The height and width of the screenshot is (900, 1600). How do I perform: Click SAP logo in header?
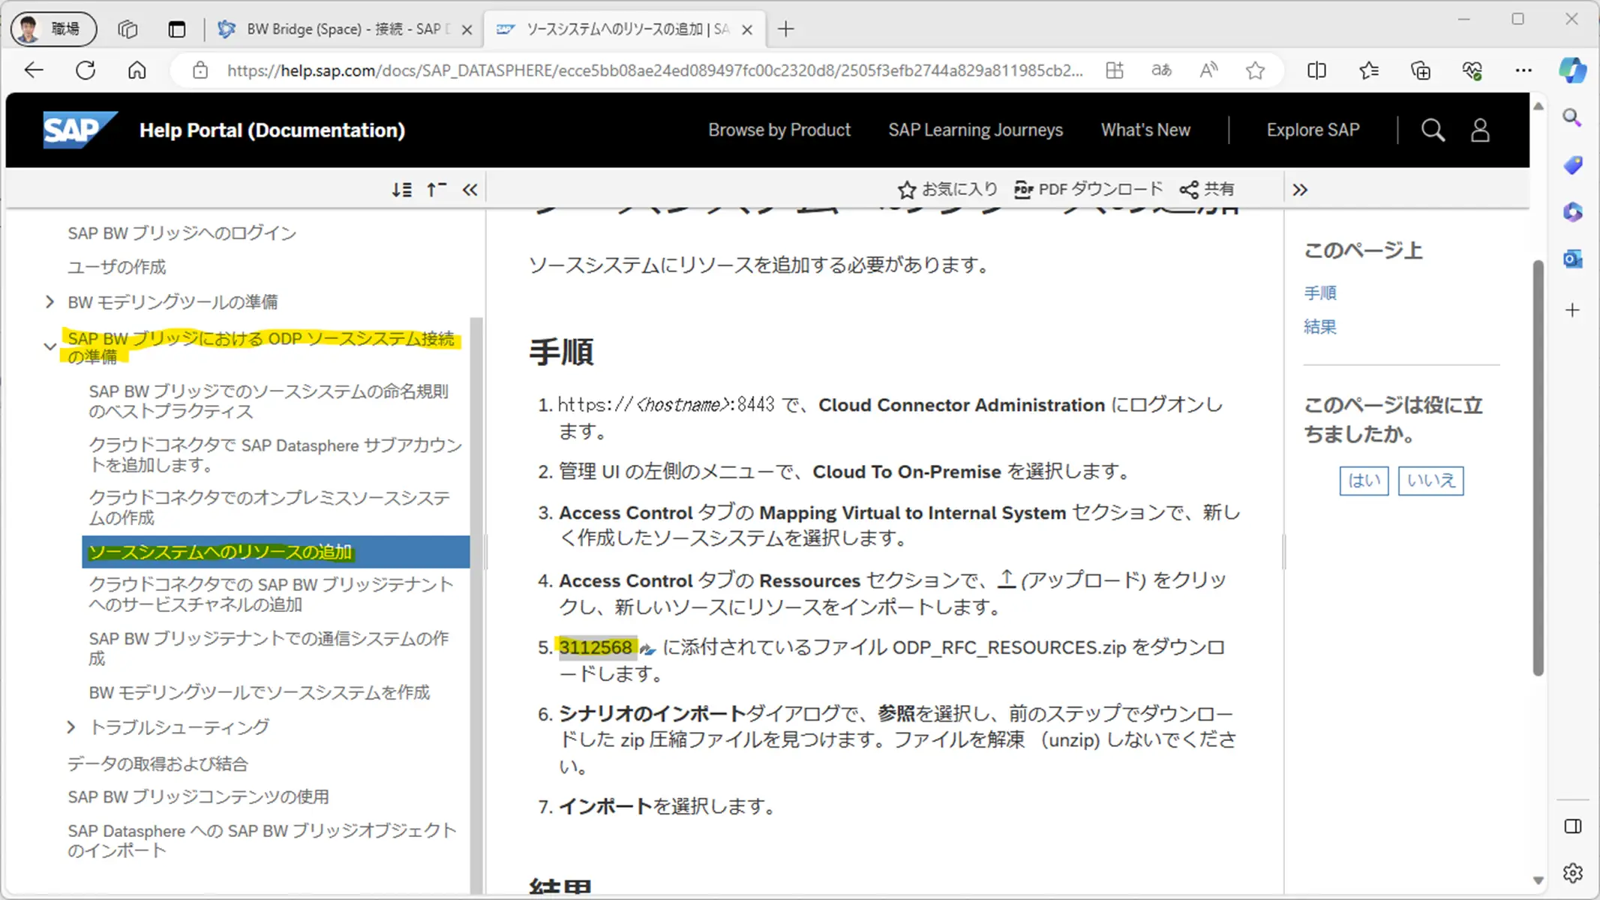[x=80, y=130]
